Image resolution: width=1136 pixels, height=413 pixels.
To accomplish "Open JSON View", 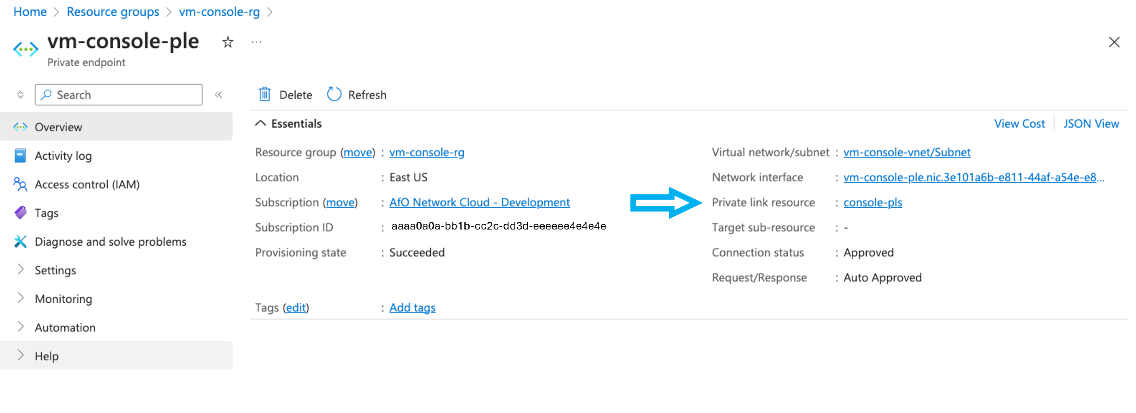I will (x=1091, y=123).
